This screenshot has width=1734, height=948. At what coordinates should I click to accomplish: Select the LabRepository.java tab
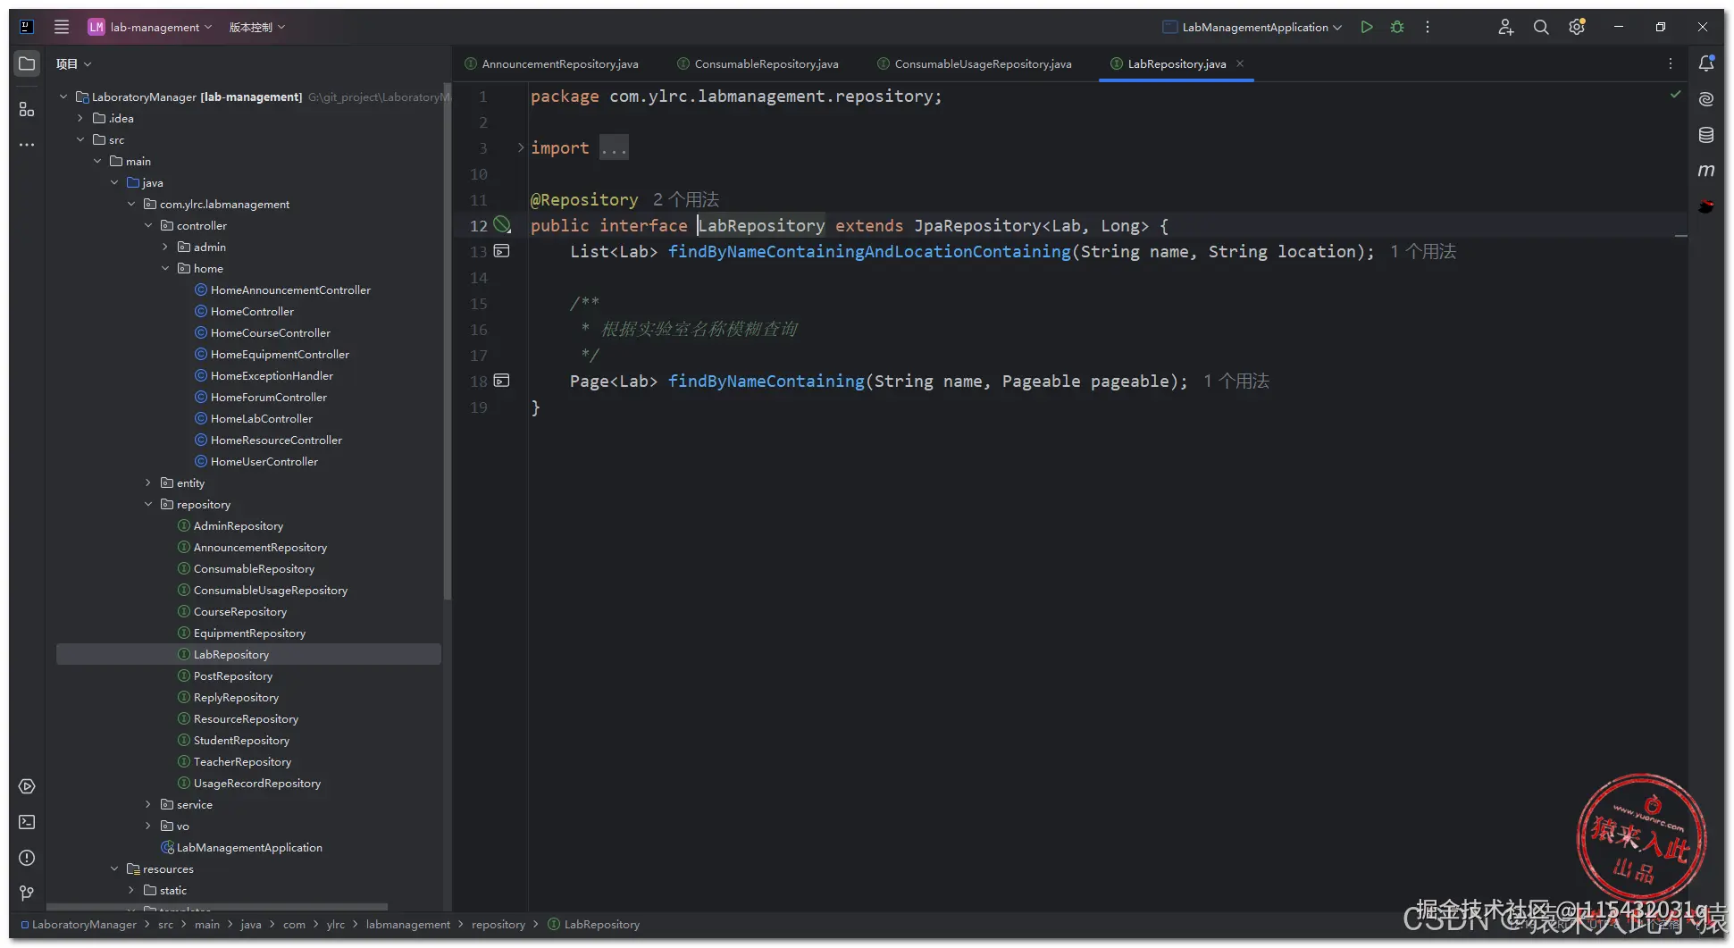point(1177,63)
